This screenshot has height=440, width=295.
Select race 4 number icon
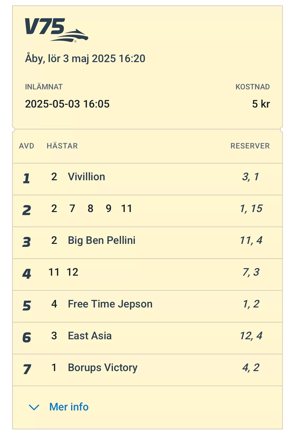26,274
